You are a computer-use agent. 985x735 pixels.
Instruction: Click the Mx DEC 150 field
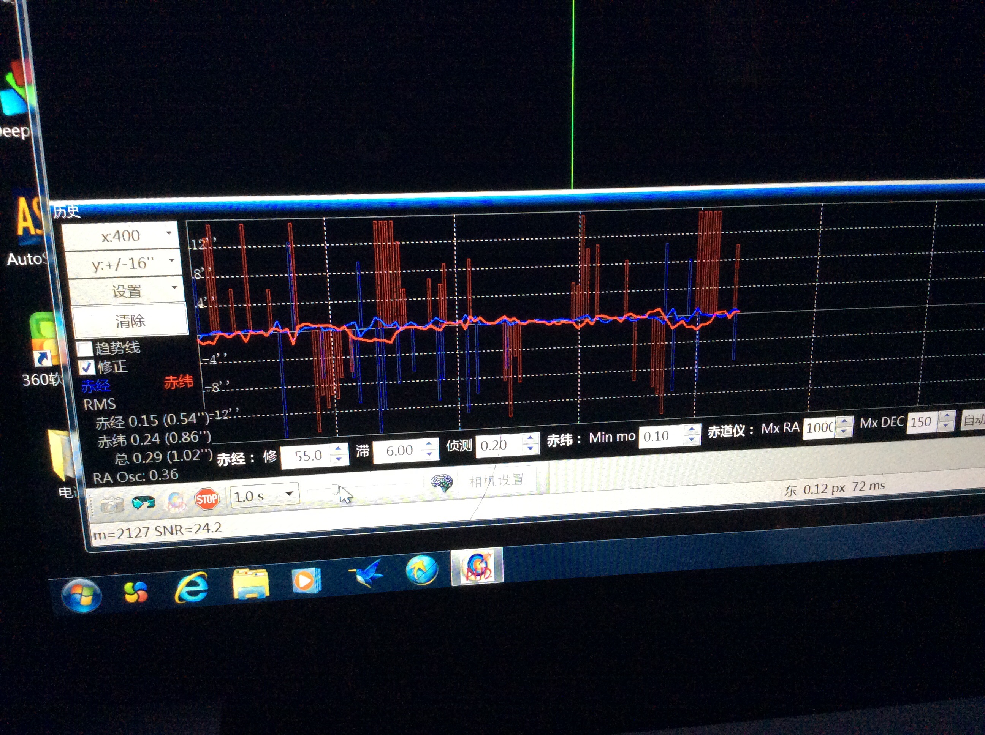[x=923, y=421]
